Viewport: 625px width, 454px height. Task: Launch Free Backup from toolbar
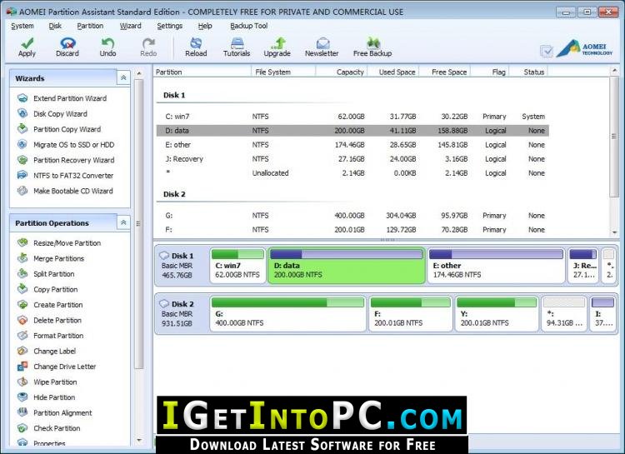tap(372, 47)
